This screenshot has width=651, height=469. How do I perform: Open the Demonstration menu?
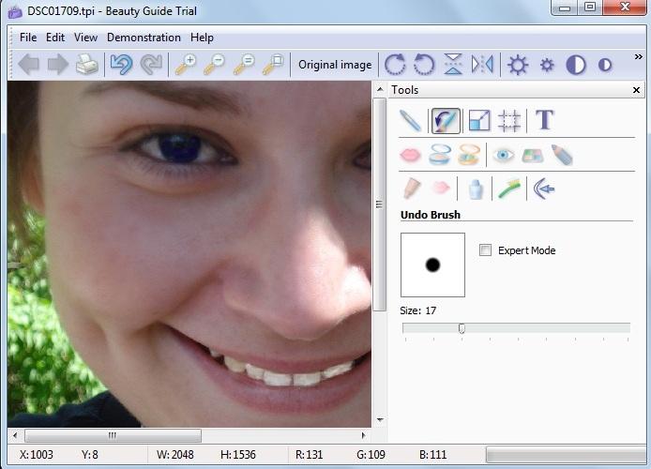pos(144,38)
